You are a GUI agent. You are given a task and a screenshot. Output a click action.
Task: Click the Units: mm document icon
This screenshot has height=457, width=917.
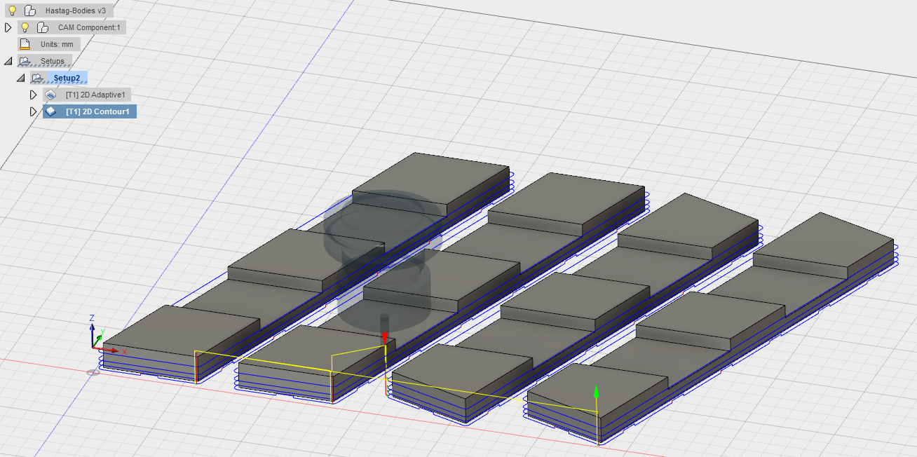point(25,43)
